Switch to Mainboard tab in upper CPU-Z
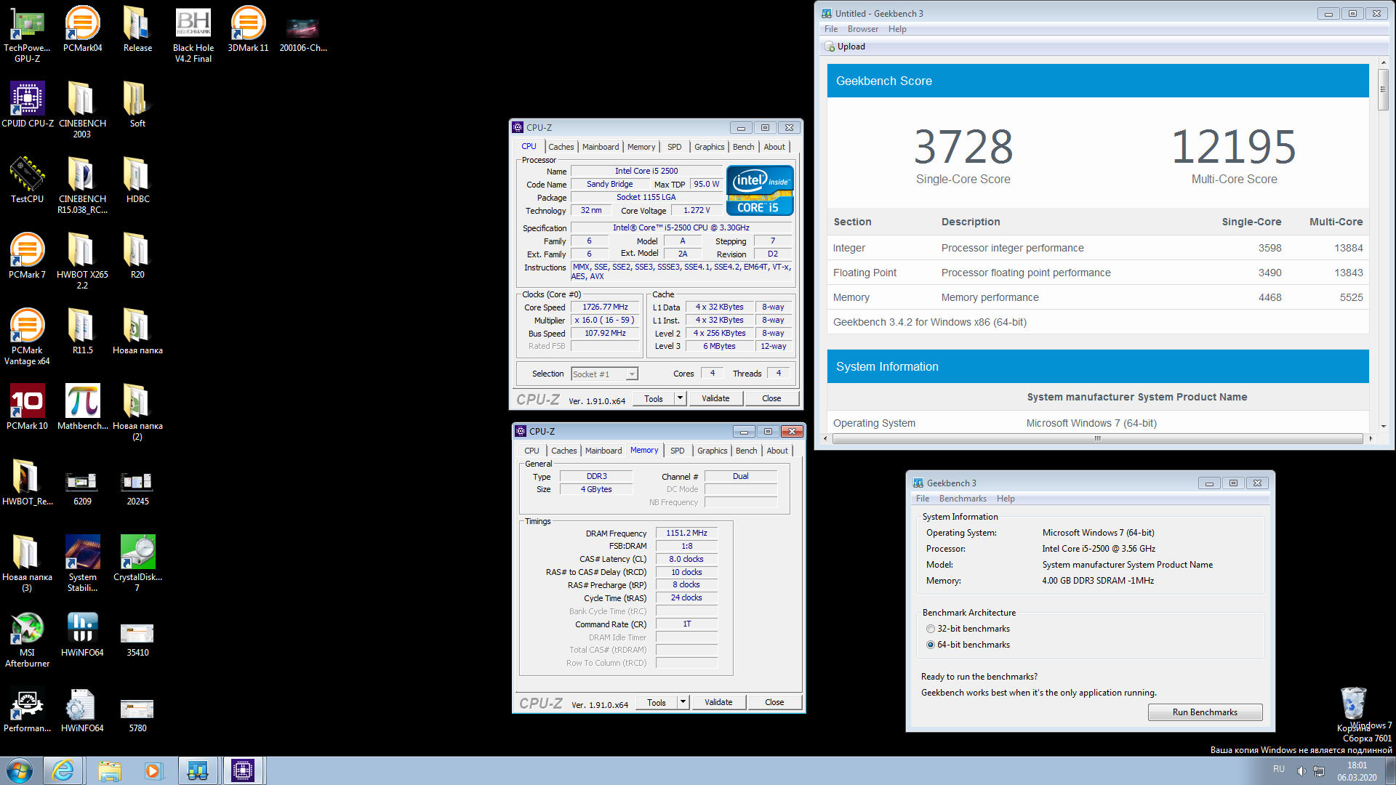This screenshot has width=1396, height=785. [601, 147]
